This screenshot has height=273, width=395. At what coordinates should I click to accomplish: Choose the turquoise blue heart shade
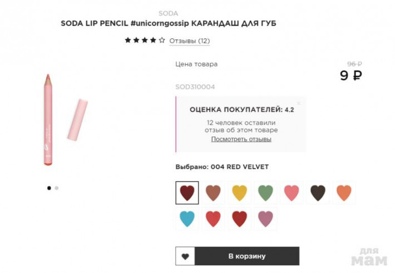click(x=187, y=219)
